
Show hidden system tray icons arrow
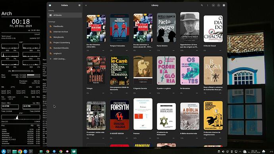click(x=240, y=152)
